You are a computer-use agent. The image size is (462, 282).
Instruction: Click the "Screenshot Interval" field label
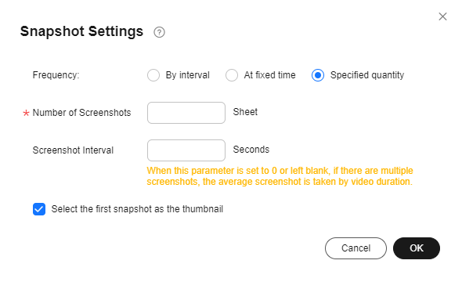coord(73,150)
